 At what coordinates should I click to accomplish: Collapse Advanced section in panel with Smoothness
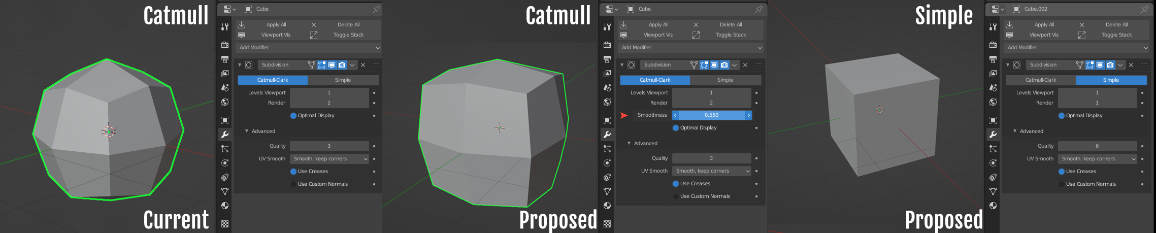point(629,143)
